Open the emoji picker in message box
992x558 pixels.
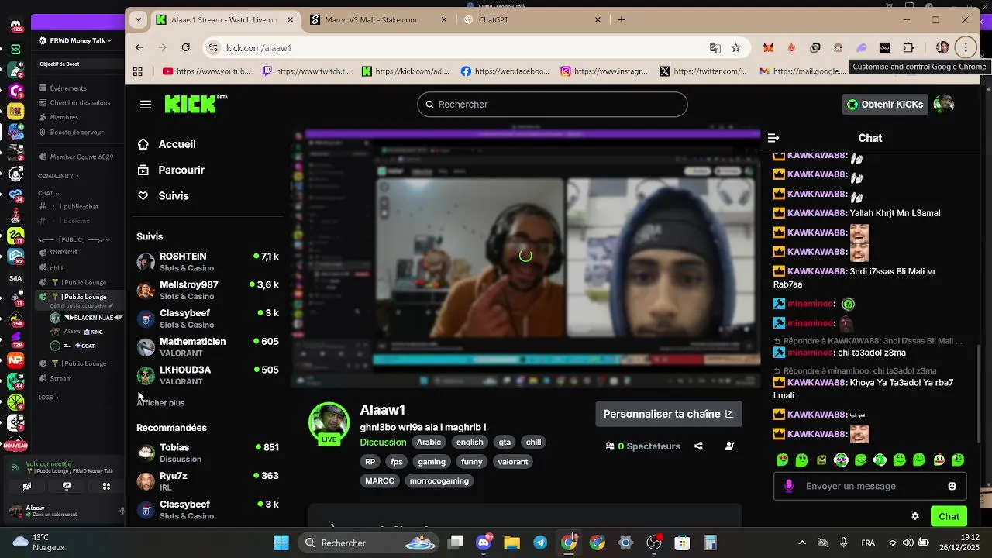coord(952,486)
